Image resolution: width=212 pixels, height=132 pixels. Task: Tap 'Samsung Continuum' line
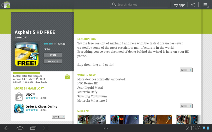pos(92,96)
